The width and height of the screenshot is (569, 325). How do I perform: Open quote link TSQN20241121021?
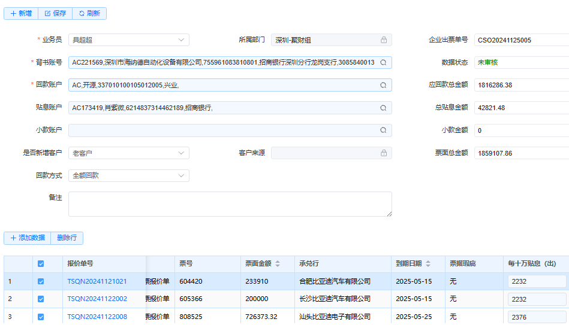click(x=97, y=281)
